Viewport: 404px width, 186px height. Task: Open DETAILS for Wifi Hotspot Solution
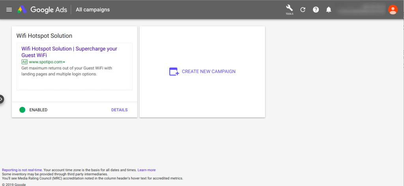click(x=119, y=110)
